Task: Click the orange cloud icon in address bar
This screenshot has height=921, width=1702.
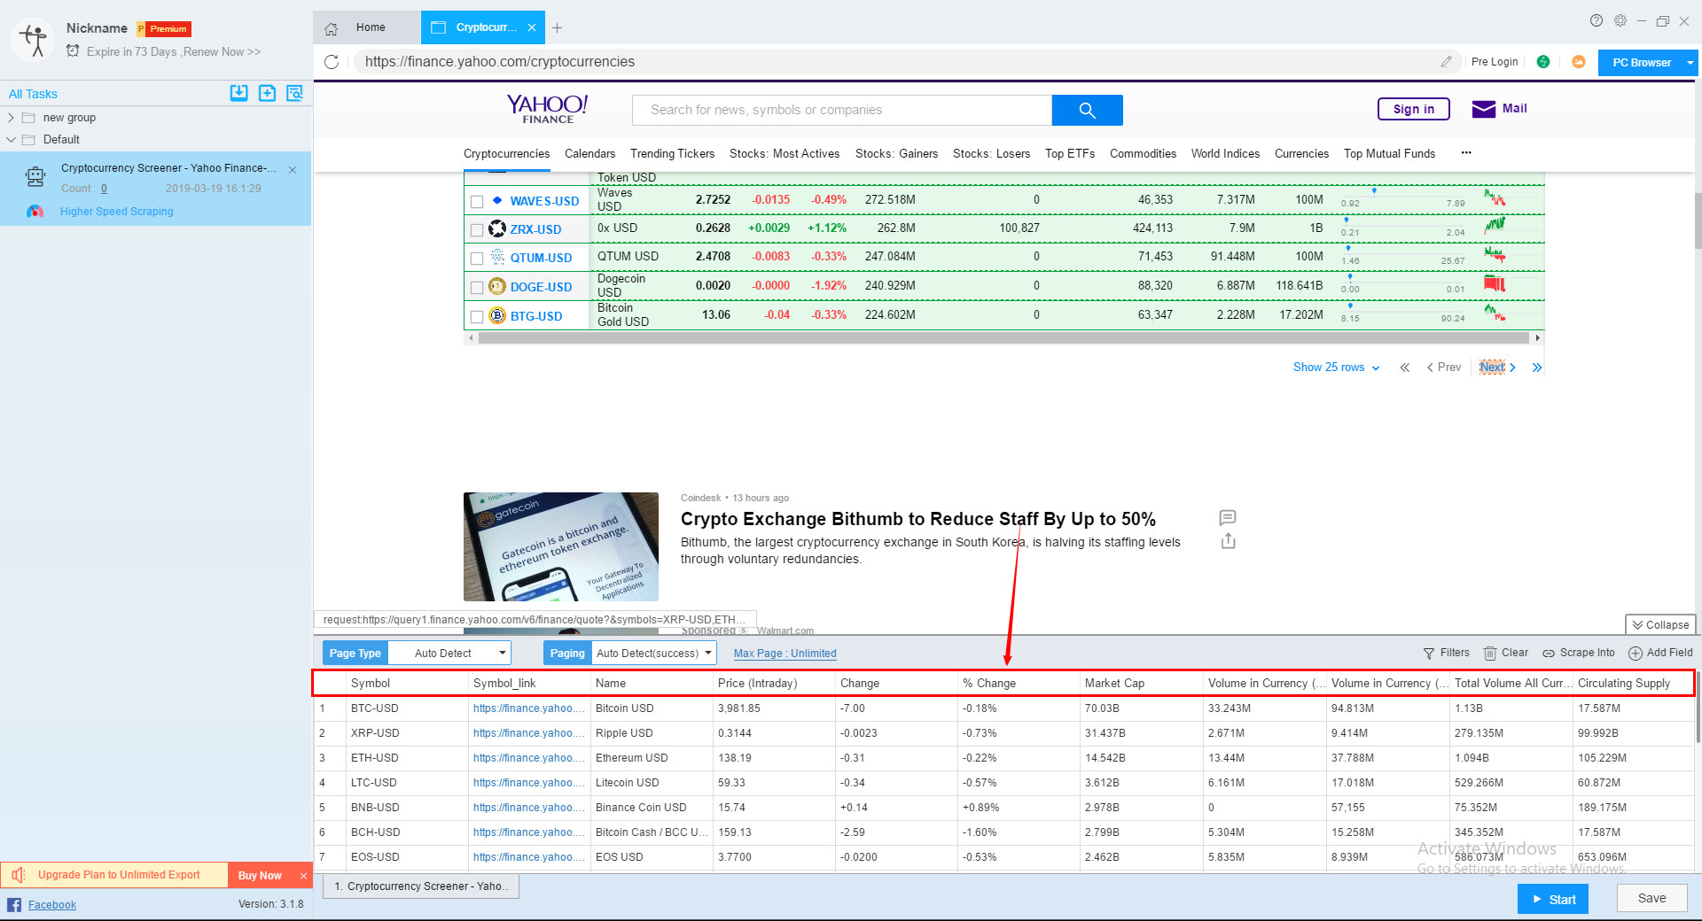Action: coord(1579,62)
